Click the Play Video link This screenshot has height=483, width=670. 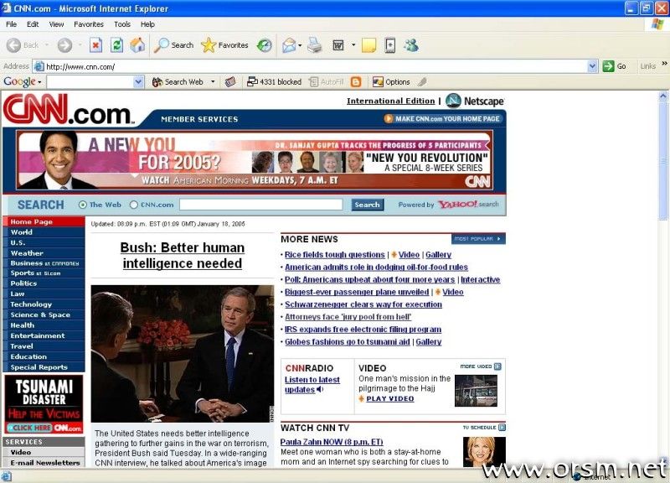[x=389, y=398]
